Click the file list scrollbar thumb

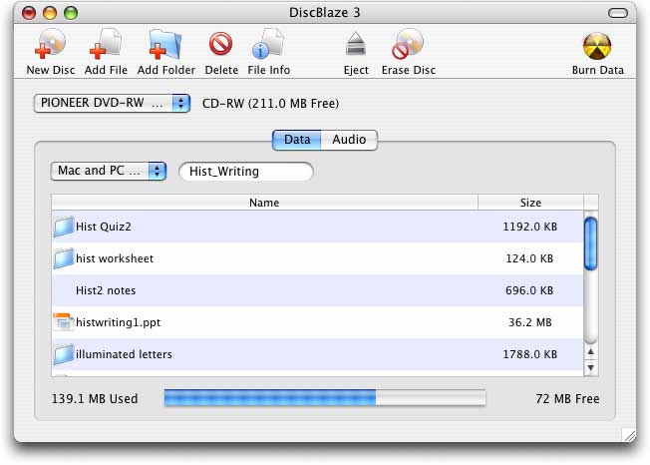point(591,243)
